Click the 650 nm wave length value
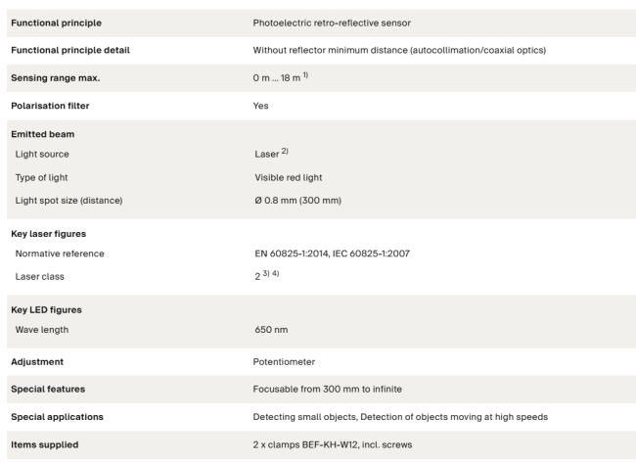Screen dimensions: 636x462 tap(271, 330)
